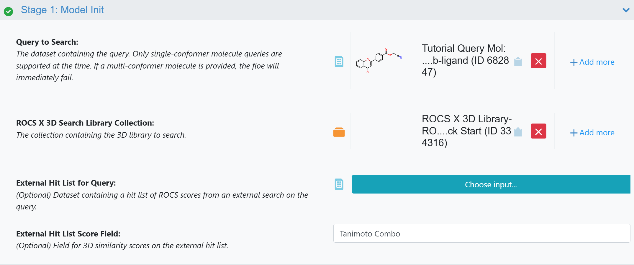Image resolution: width=634 pixels, height=265 pixels.
Task: Click Add more next to the library collection
Action: (592, 133)
